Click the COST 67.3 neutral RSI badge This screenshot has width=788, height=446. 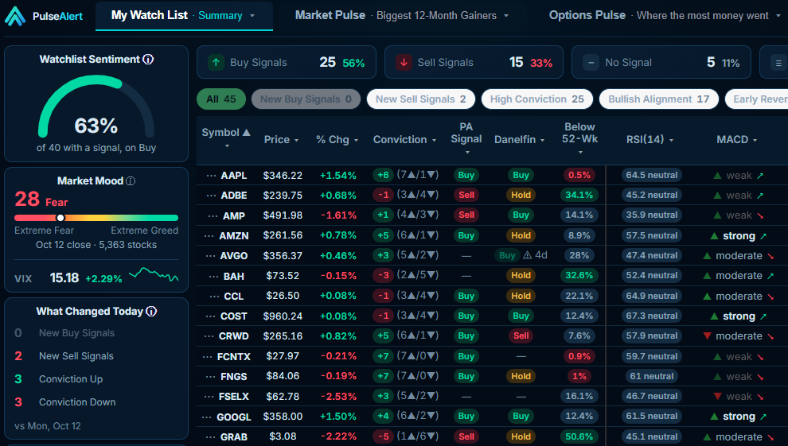(x=652, y=316)
